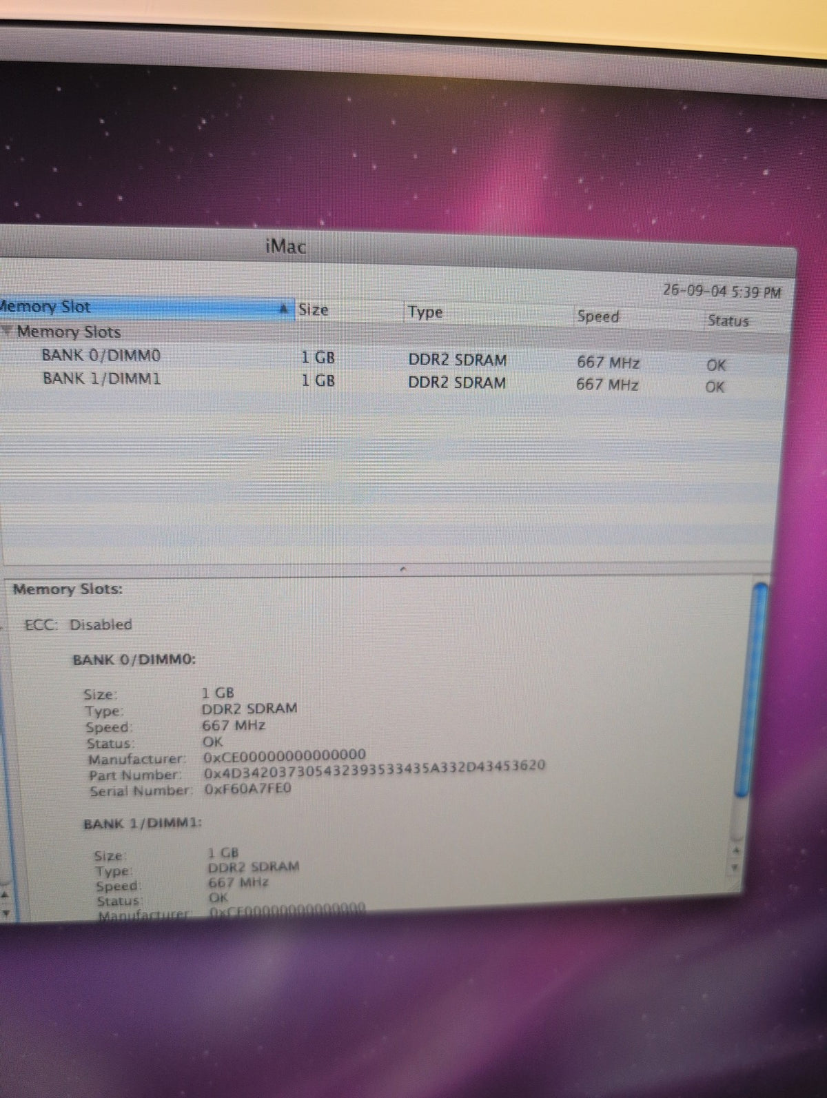Click the BANK 0/DIMM0: detail heading
Image resolution: width=827 pixels, height=1098 pixels.
coord(134,660)
